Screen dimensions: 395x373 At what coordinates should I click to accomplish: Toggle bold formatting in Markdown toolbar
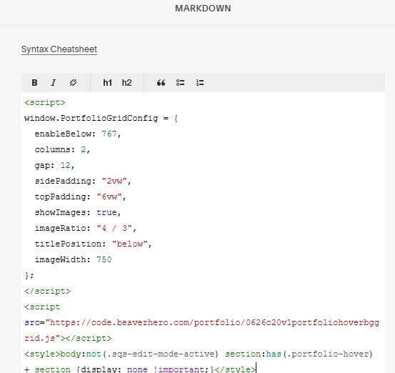point(34,83)
